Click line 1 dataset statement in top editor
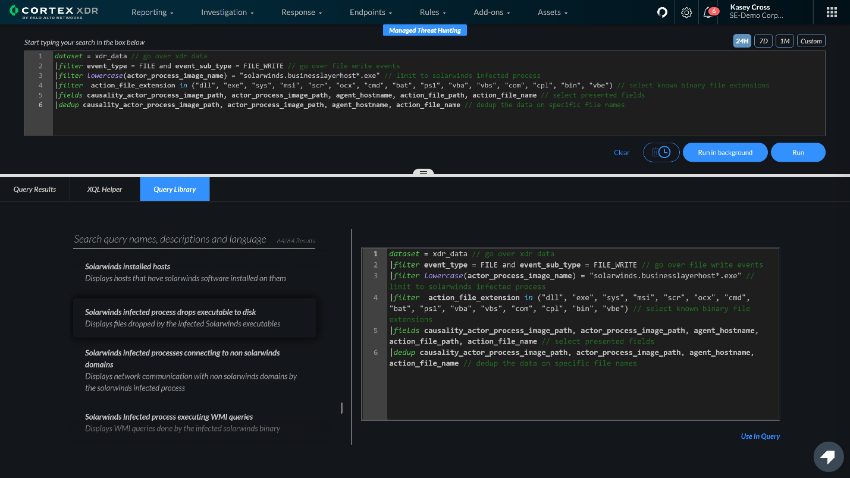This screenshot has width=850, height=478. click(x=131, y=56)
